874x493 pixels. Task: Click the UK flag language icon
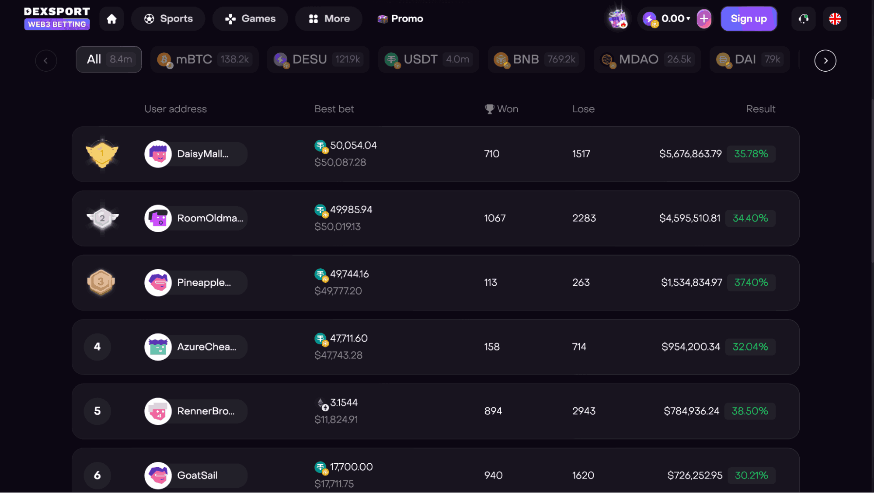click(x=835, y=19)
